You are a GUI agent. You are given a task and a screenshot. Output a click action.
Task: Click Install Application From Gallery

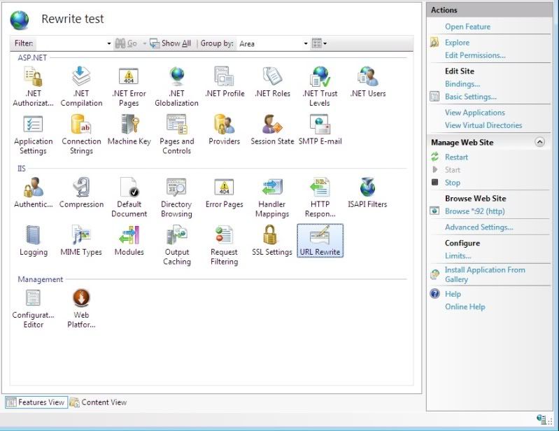(485, 274)
